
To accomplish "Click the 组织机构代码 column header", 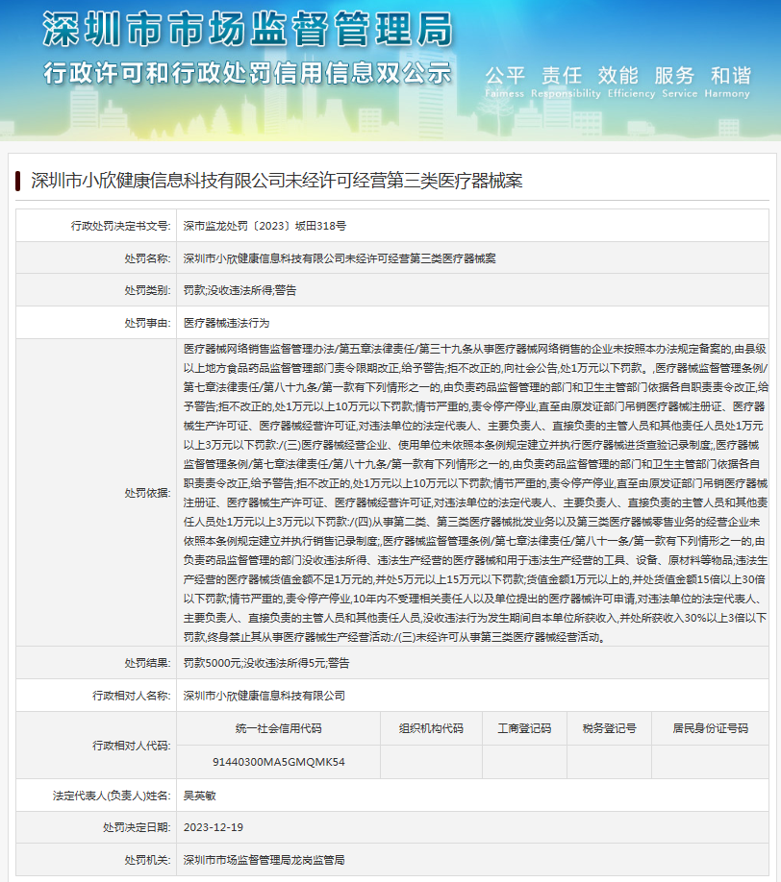I will coord(431,728).
